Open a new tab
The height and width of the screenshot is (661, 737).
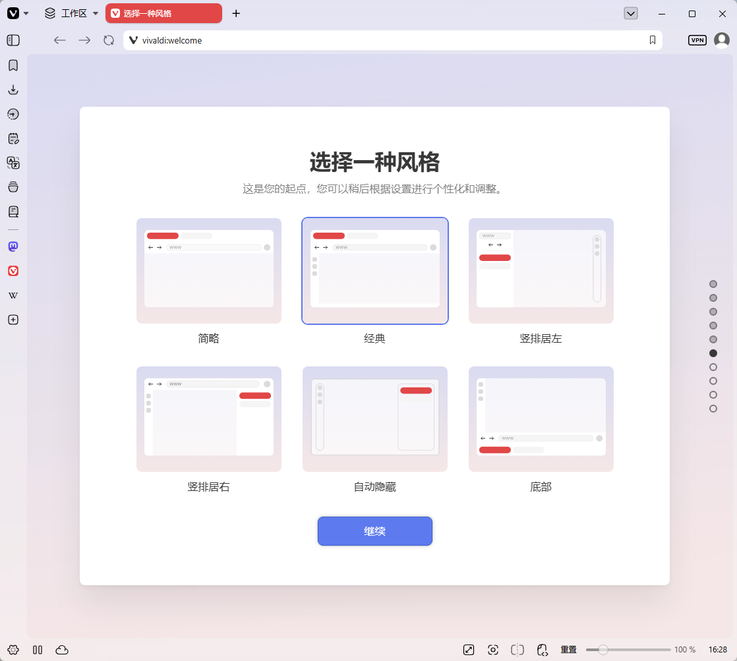point(236,13)
